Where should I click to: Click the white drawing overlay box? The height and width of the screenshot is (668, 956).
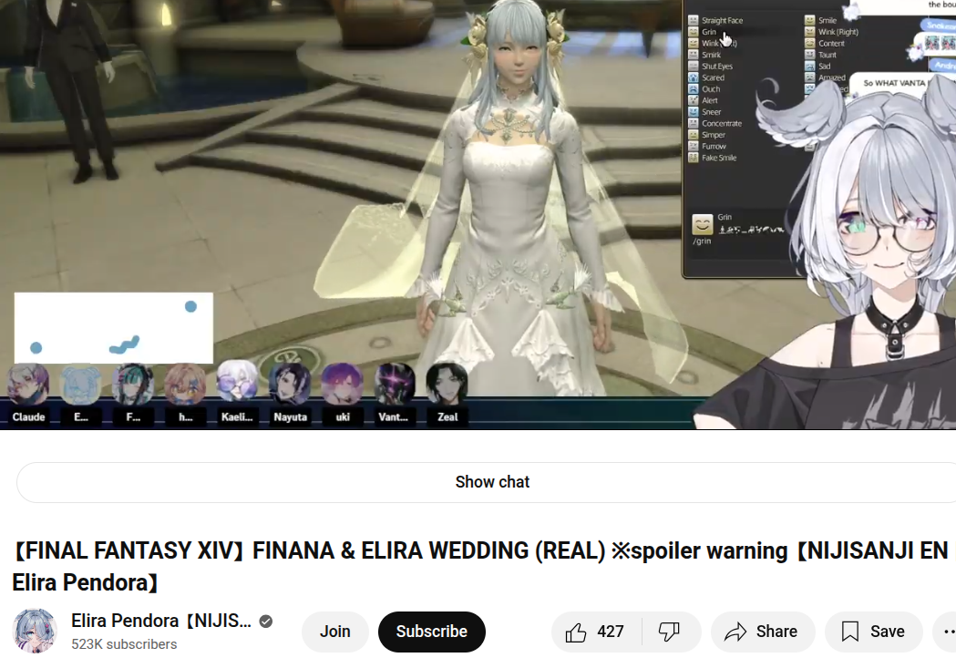tap(113, 328)
